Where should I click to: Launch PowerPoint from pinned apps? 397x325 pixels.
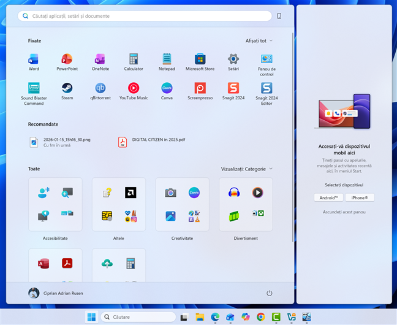click(x=67, y=63)
